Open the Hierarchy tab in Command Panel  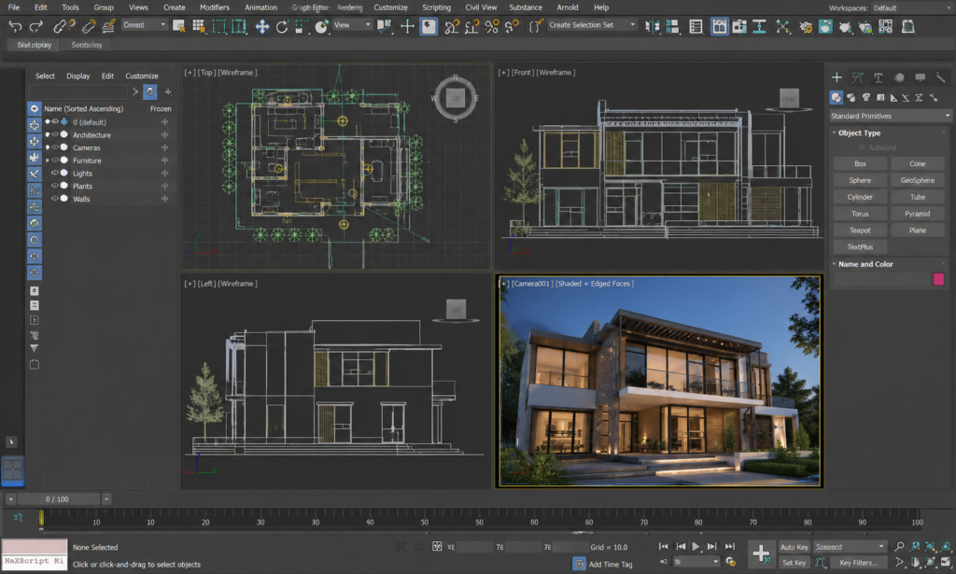(878, 77)
